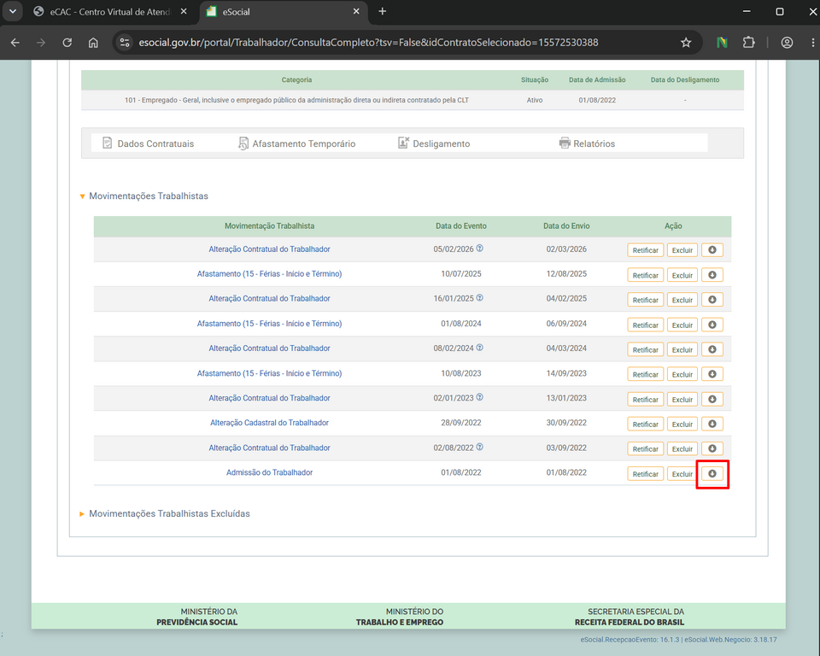
Task: Click Retificar for 10/07/2025 Afastamento
Action: [x=646, y=275]
